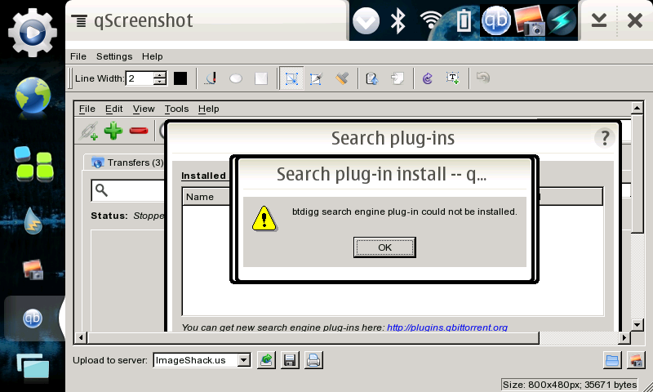
Task: Increase line width with up arrow
Action: pyautogui.click(x=159, y=75)
